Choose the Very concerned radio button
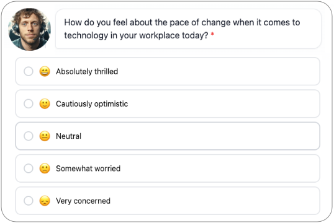Image resolution: width=334 pixels, height=223 pixels. [x=29, y=201]
